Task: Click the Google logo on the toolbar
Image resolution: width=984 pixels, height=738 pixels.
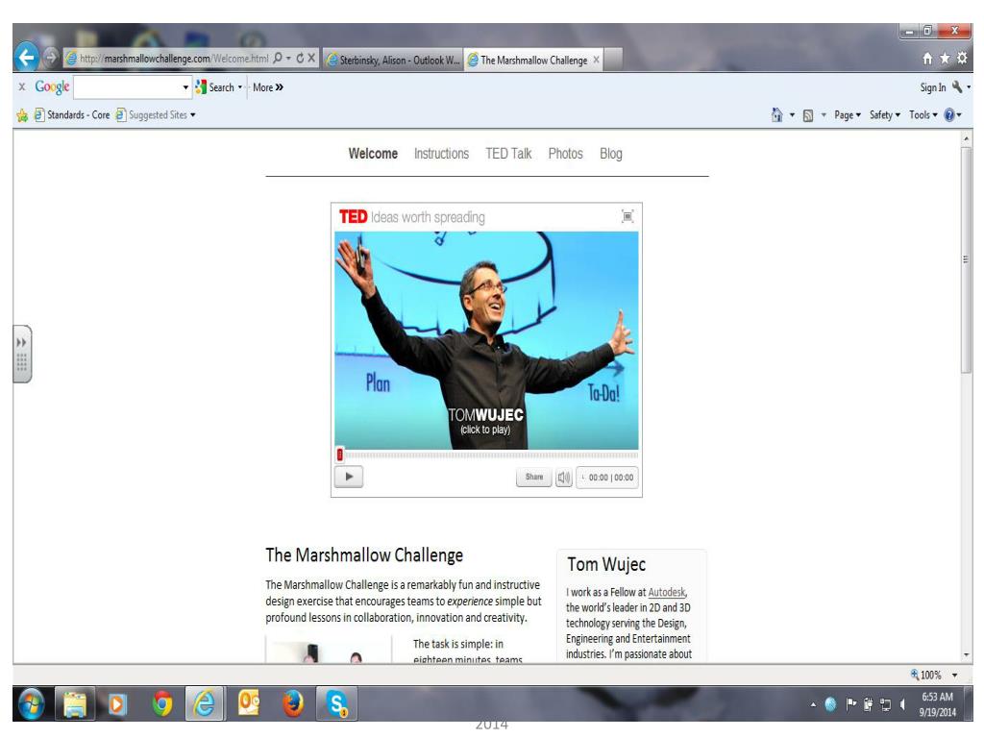Action: 52,86
